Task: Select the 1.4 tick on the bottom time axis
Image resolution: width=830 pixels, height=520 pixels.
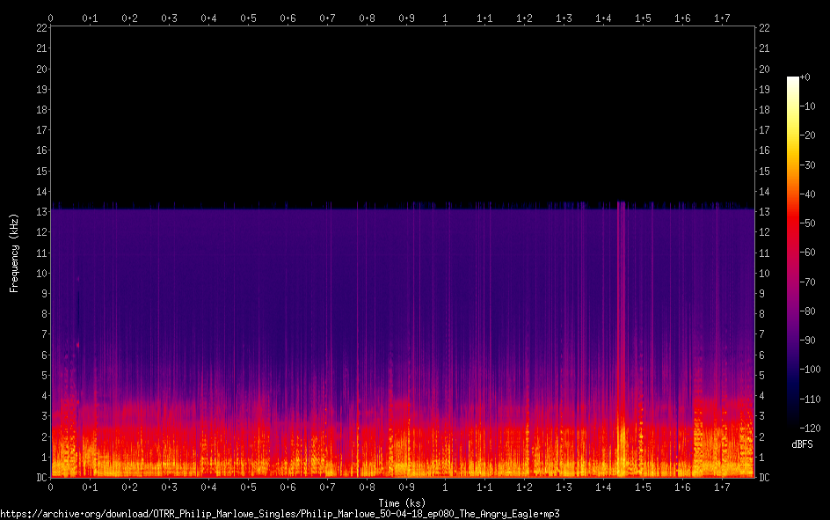Action: 603,487
